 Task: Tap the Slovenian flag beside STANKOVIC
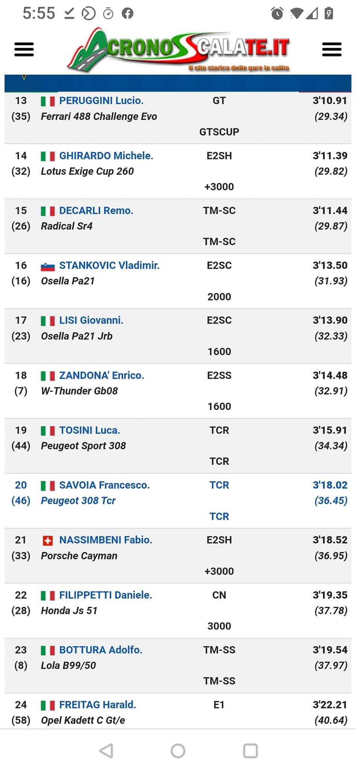click(48, 266)
